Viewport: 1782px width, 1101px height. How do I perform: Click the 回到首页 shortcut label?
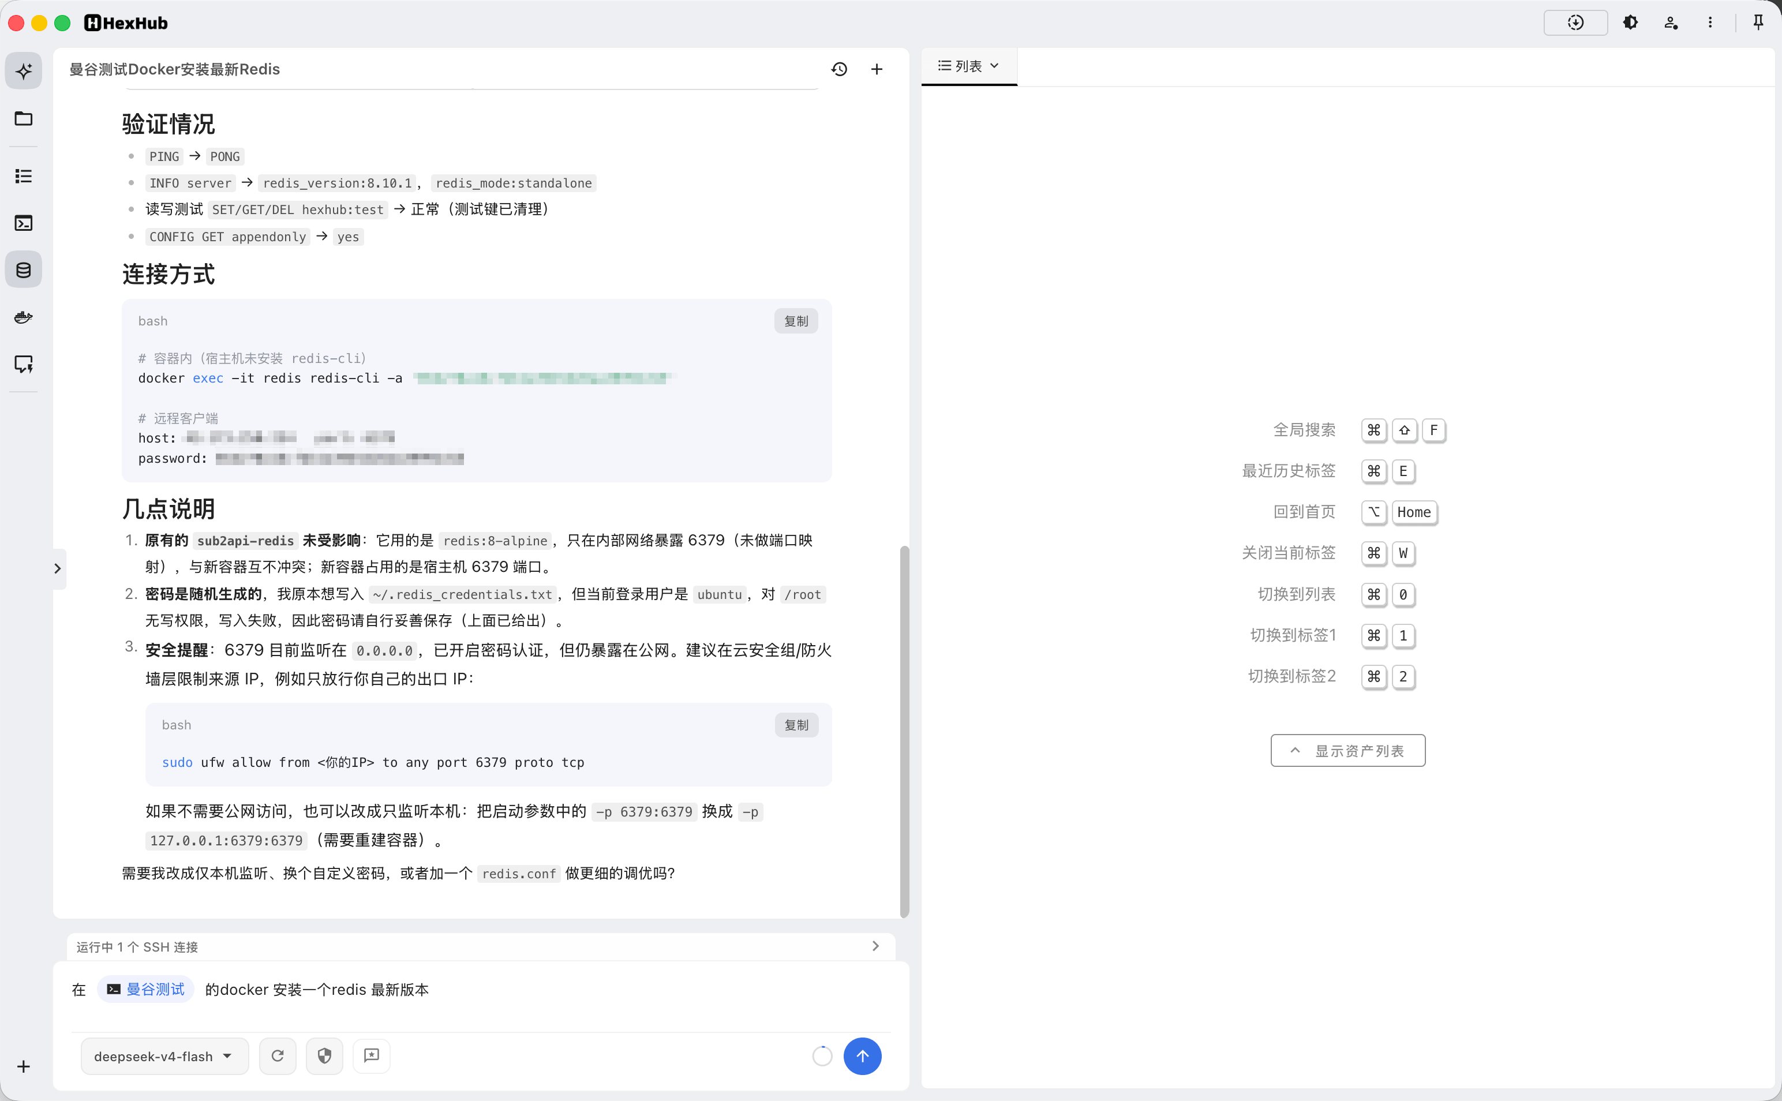coord(1304,512)
